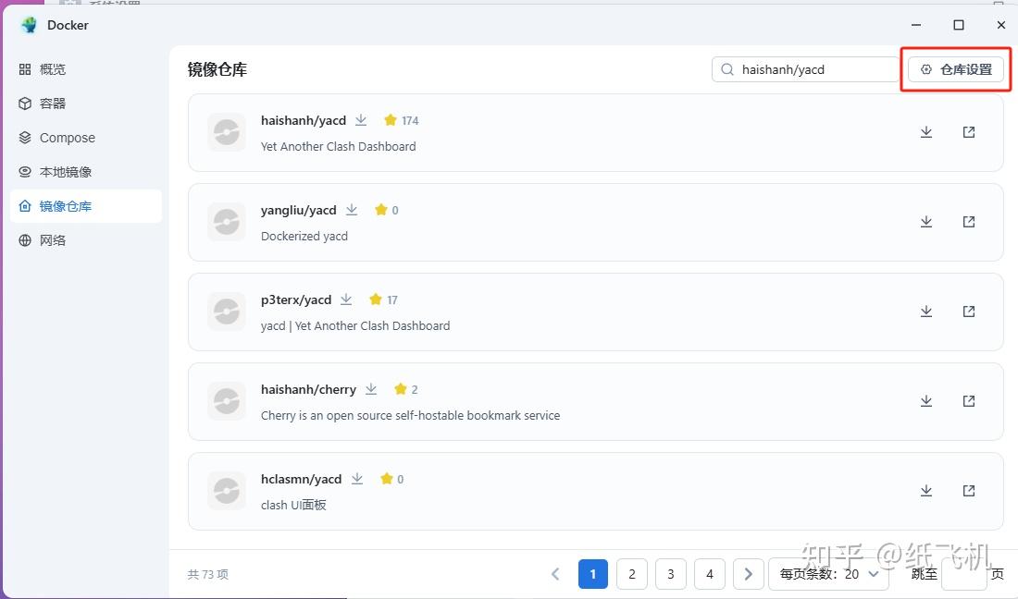The width and height of the screenshot is (1018, 599).
Task: Open external page for hclasmn/yacd
Action: [x=968, y=490]
